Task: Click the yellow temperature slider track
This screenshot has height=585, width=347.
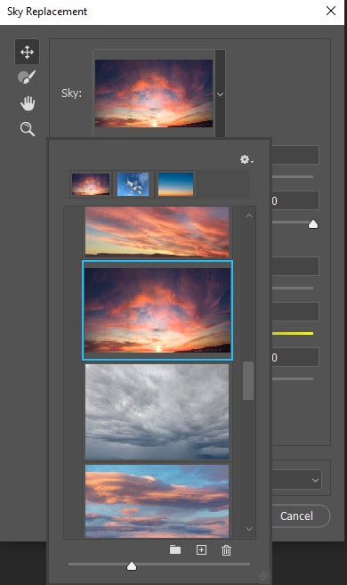Action: point(293,333)
